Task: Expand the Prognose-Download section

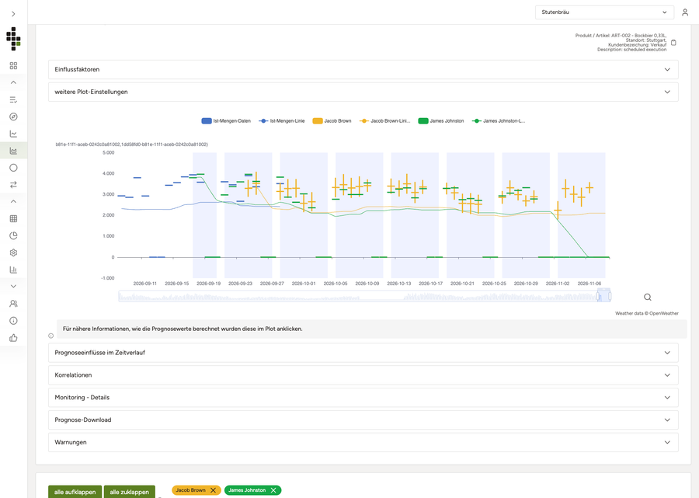Action: tap(363, 420)
